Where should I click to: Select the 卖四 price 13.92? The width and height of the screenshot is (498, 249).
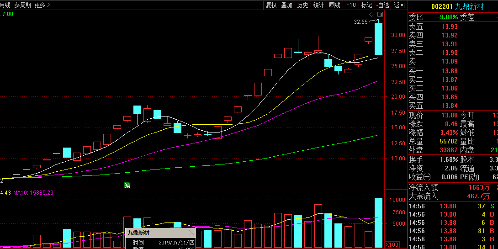point(450,36)
